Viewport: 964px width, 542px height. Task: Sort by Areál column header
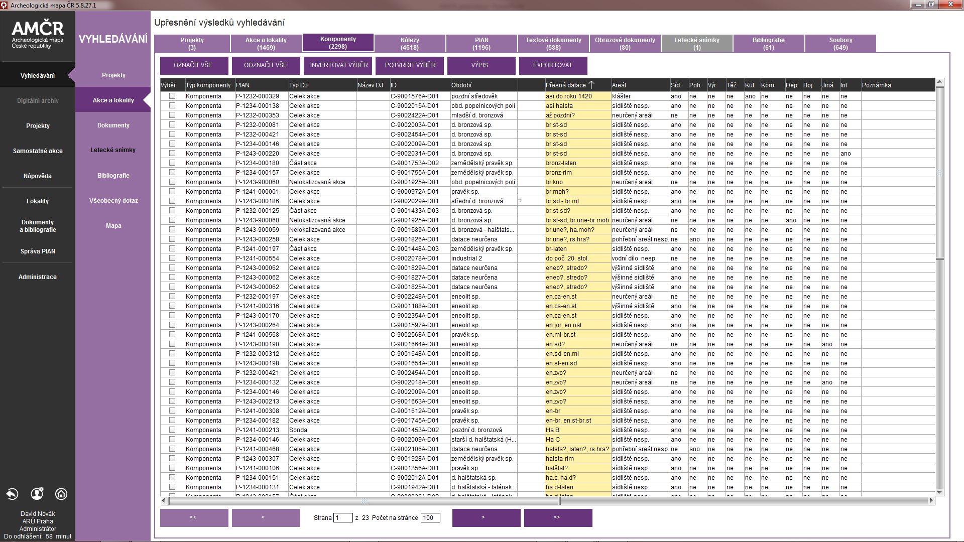[640, 85]
